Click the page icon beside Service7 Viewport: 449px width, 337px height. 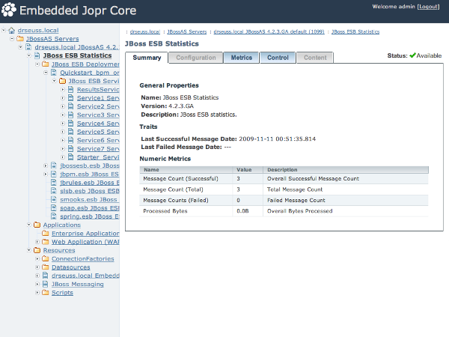click(71, 149)
